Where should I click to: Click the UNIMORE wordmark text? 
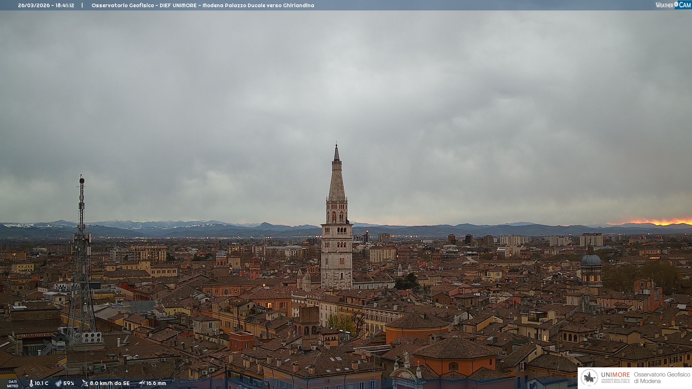coord(616,375)
